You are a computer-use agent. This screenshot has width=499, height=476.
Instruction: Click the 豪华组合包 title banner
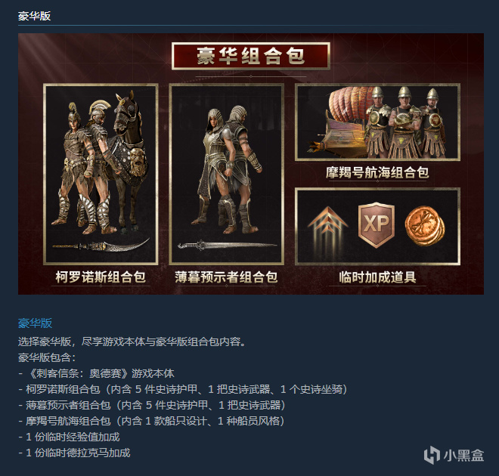(251, 56)
